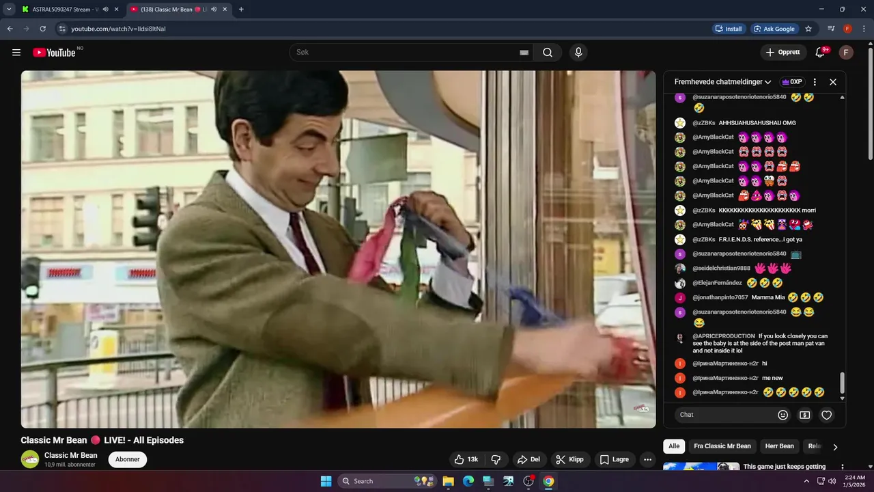Click the Opprett create button
Screen dimensions: 874x492
(783, 53)
